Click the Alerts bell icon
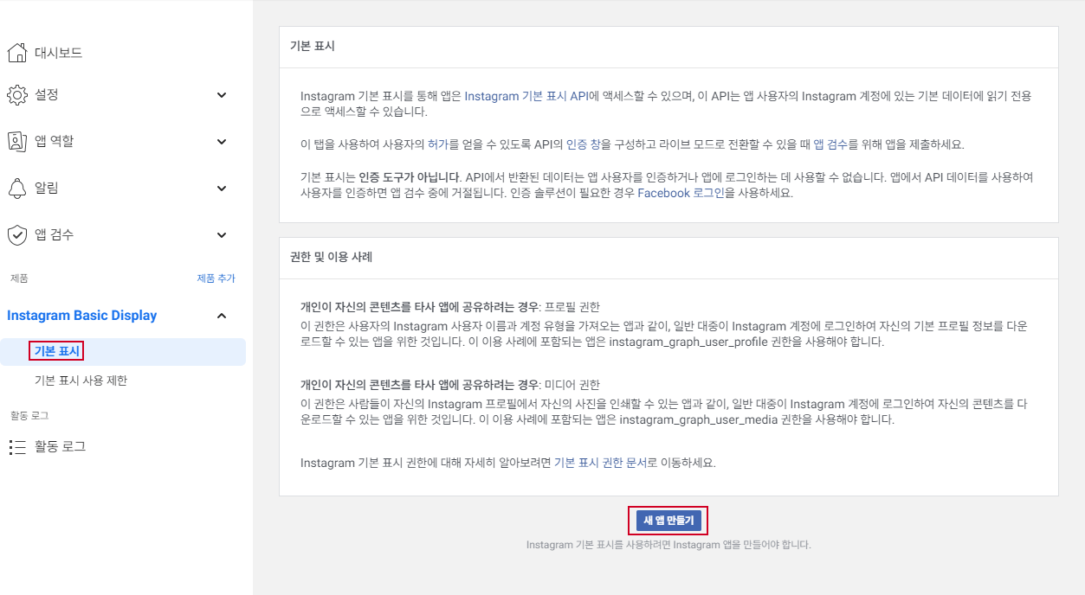This screenshot has width=1085, height=595. [17, 189]
